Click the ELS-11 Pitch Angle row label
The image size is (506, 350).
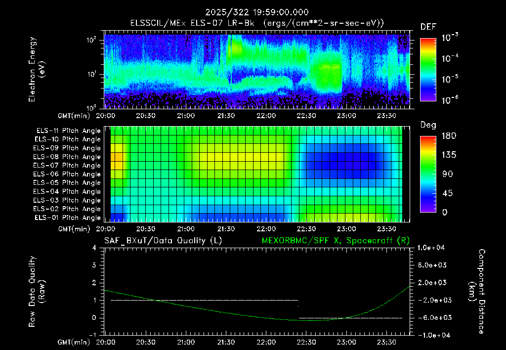pos(68,131)
